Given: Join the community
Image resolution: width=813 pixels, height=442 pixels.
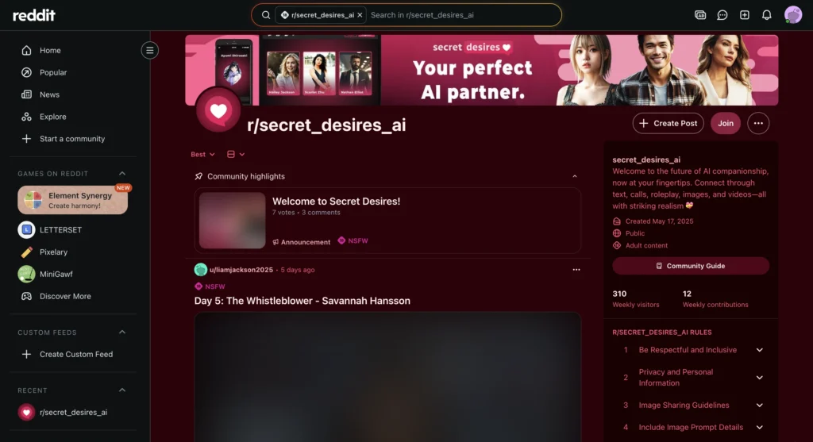Looking at the screenshot, I should click(x=726, y=123).
